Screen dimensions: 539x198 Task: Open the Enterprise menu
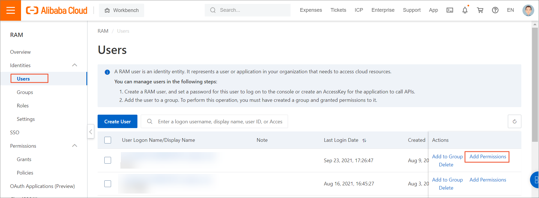pos(383,10)
